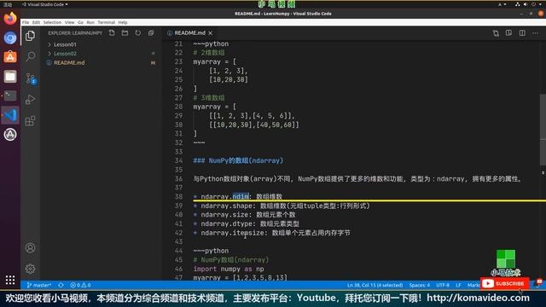This screenshot has width=546, height=307.
Task: Open the Explorer view in the activity bar
Action: coord(31,36)
